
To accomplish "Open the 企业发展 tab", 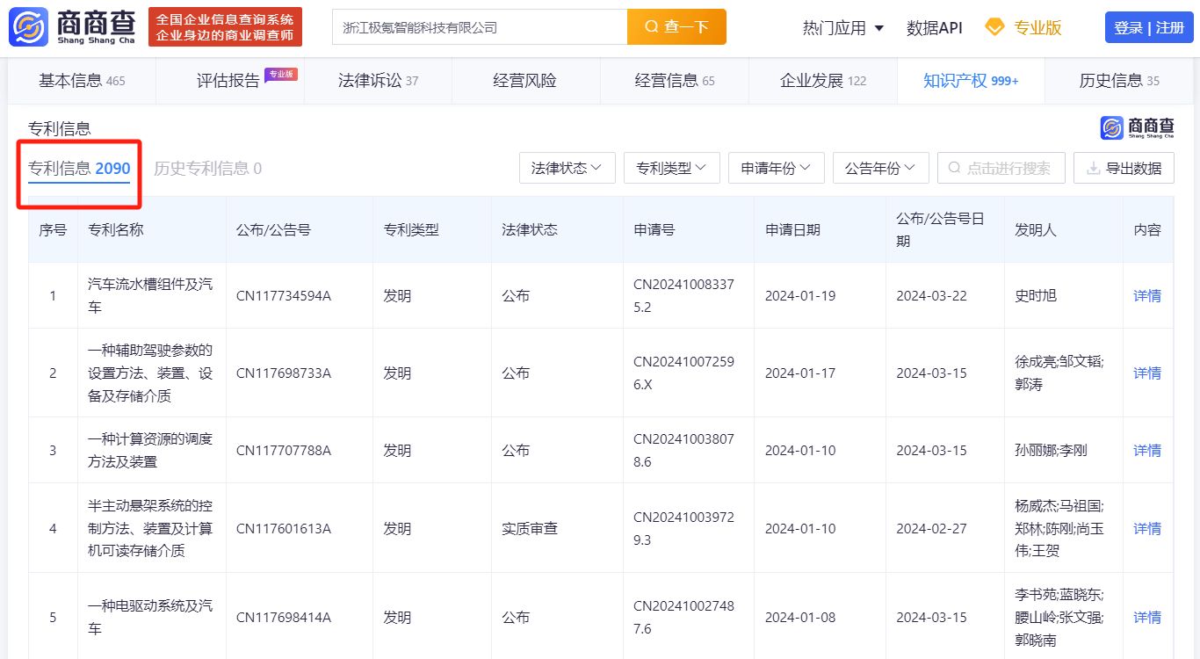I will [822, 81].
